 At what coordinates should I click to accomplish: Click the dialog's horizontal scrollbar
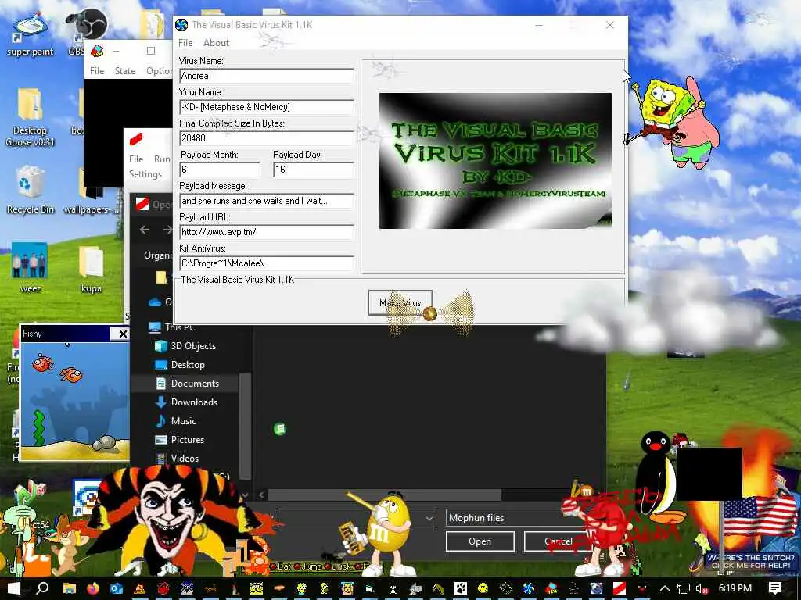384,495
